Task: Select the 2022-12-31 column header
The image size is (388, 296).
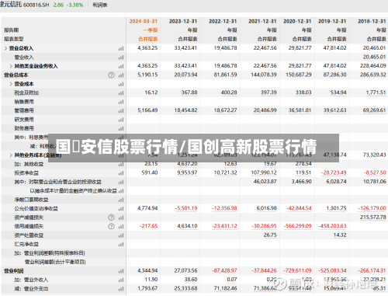Action: pyautogui.click(x=223, y=21)
